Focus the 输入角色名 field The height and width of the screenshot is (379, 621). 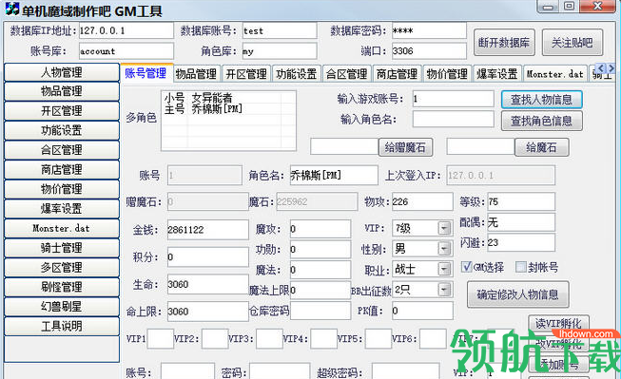pyautogui.click(x=453, y=119)
